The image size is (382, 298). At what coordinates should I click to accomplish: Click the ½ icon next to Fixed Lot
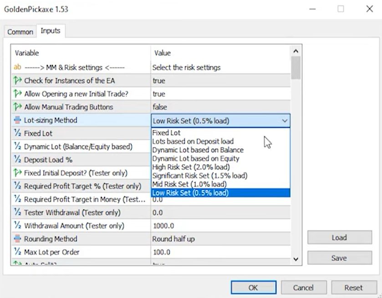[18, 133]
